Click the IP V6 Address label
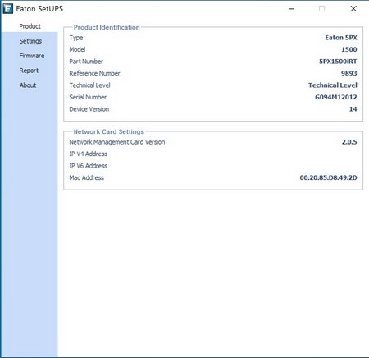The image size is (369, 358). pyautogui.click(x=88, y=166)
